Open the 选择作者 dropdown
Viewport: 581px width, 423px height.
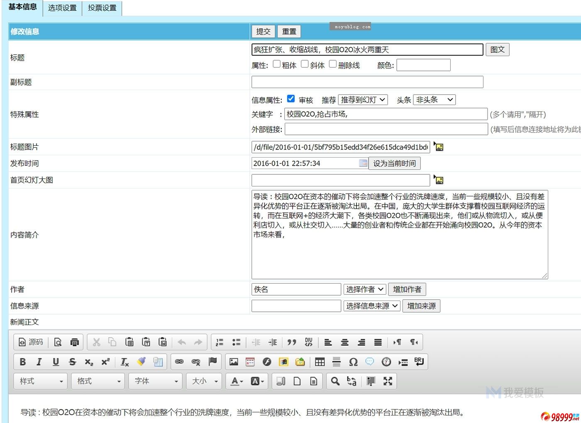coord(365,289)
